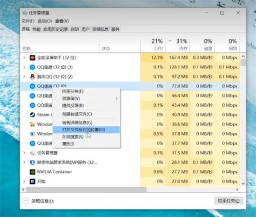Click the 任务管理器 process row icon
The height and width of the screenshot is (217, 256).
pos(32,153)
